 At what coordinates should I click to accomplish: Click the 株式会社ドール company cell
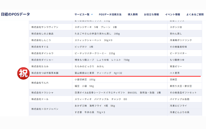[51, 99]
